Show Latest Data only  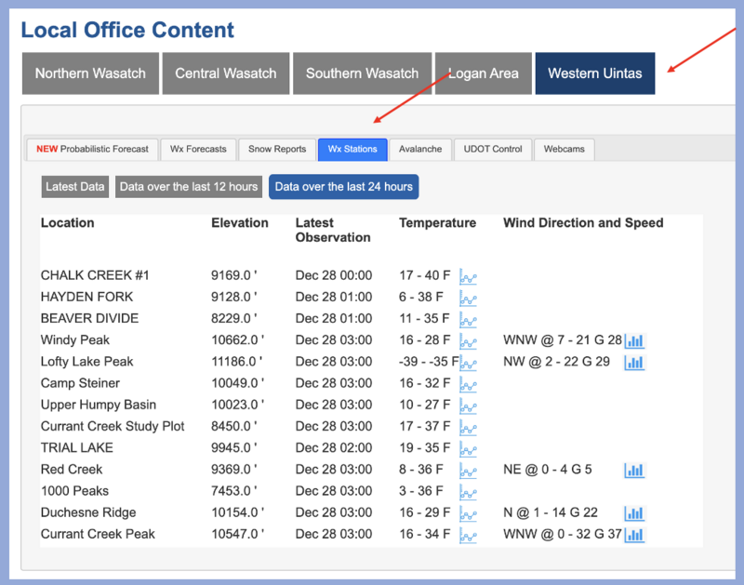pos(74,187)
